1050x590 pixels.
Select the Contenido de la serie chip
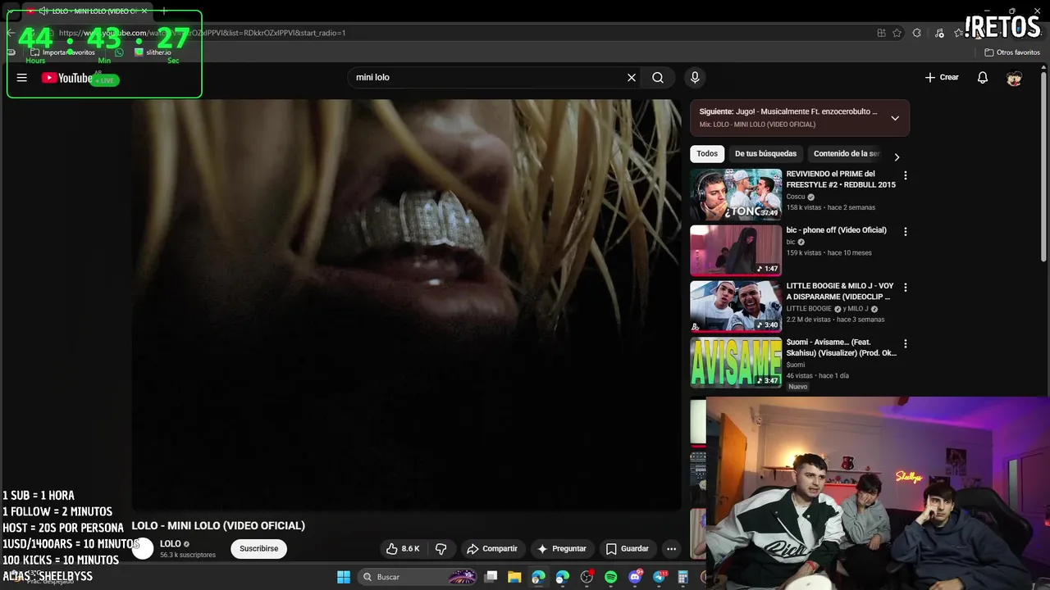(x=846, y=154)
